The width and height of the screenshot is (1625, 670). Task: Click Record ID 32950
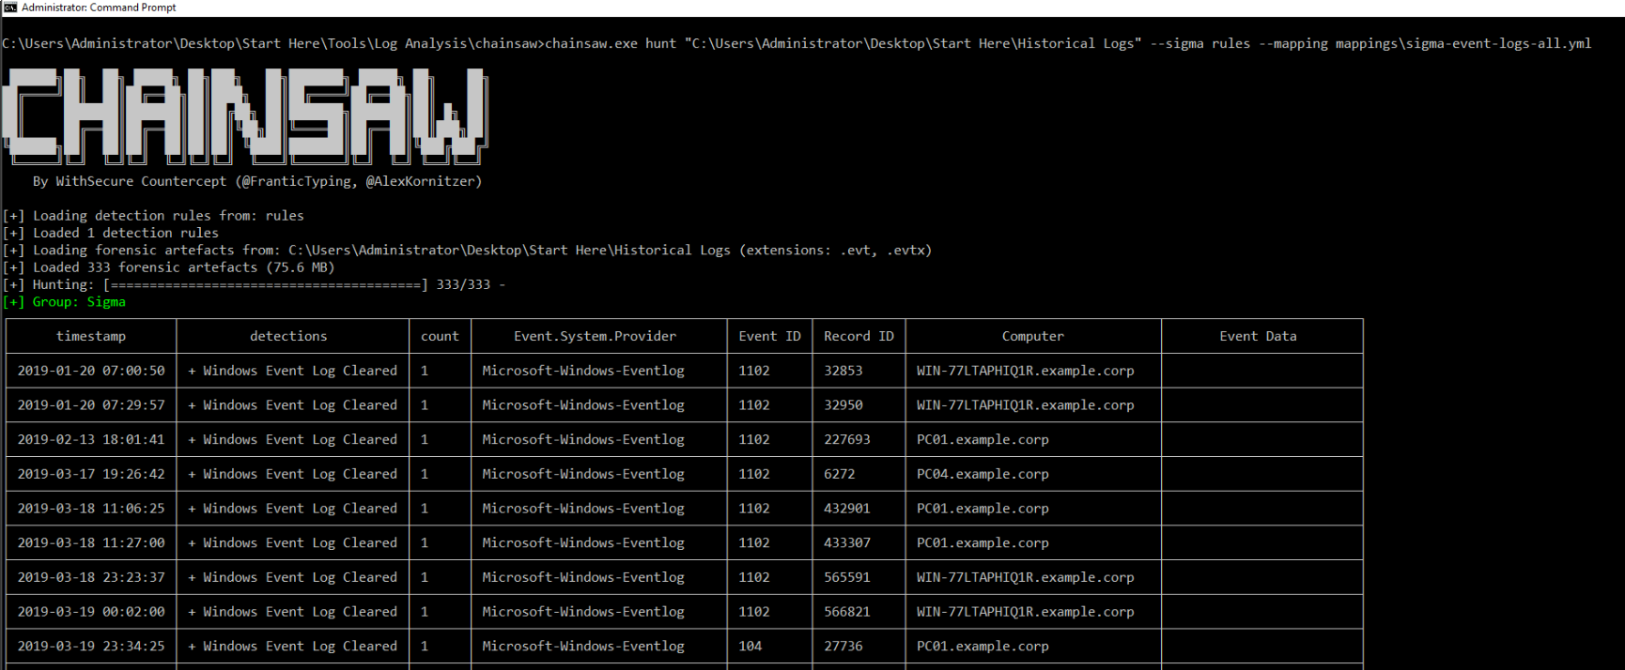click(843, 405)
